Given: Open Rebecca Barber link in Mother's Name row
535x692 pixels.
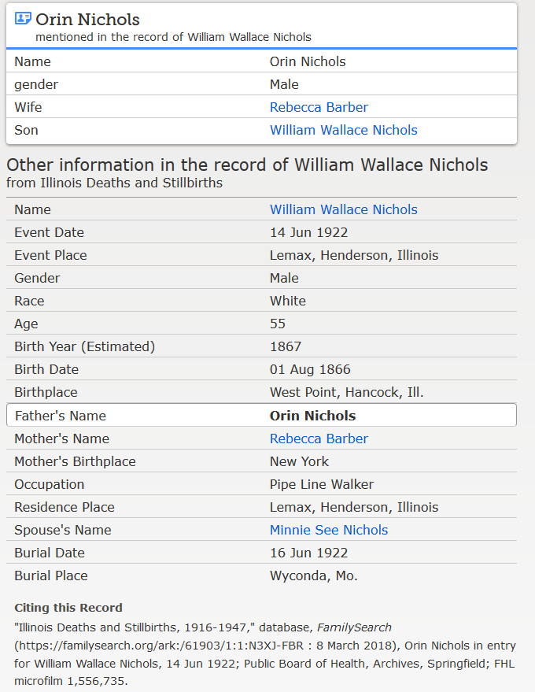Looking at the screenshot, I should coord(319,439).
